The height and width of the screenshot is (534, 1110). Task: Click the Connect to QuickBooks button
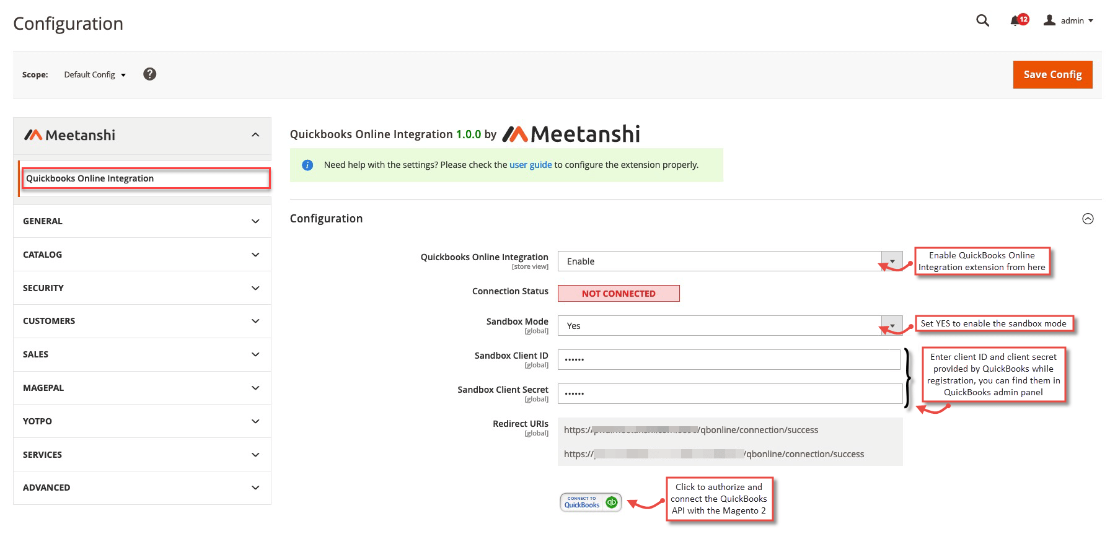click(x=591, y=502)
